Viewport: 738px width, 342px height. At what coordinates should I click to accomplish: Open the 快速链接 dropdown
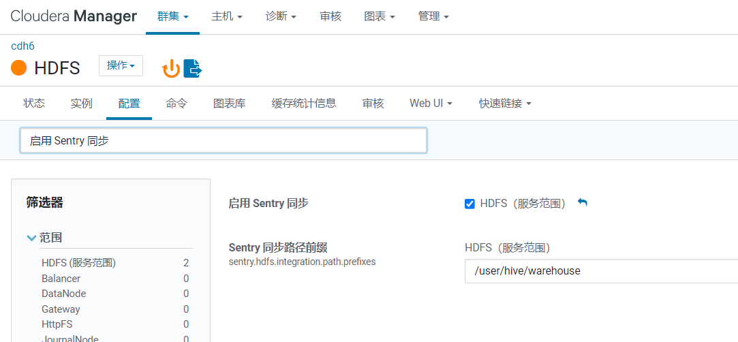click(x=505, y=103)
